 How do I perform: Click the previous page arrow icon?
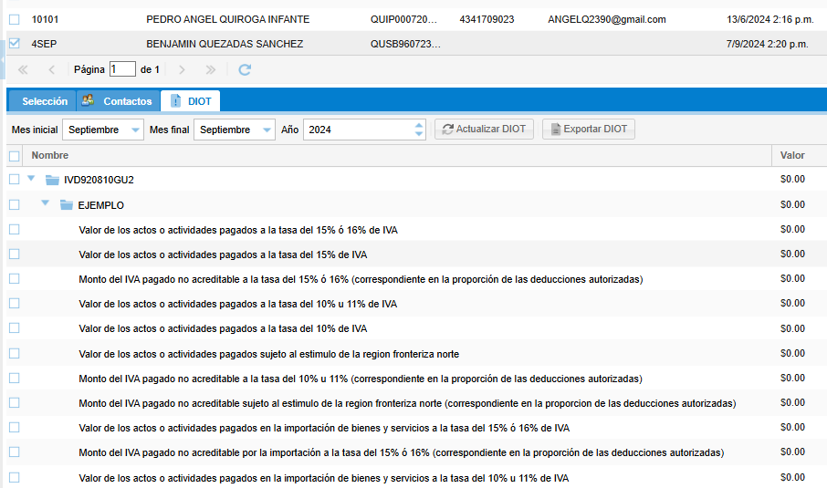(51, 69)
